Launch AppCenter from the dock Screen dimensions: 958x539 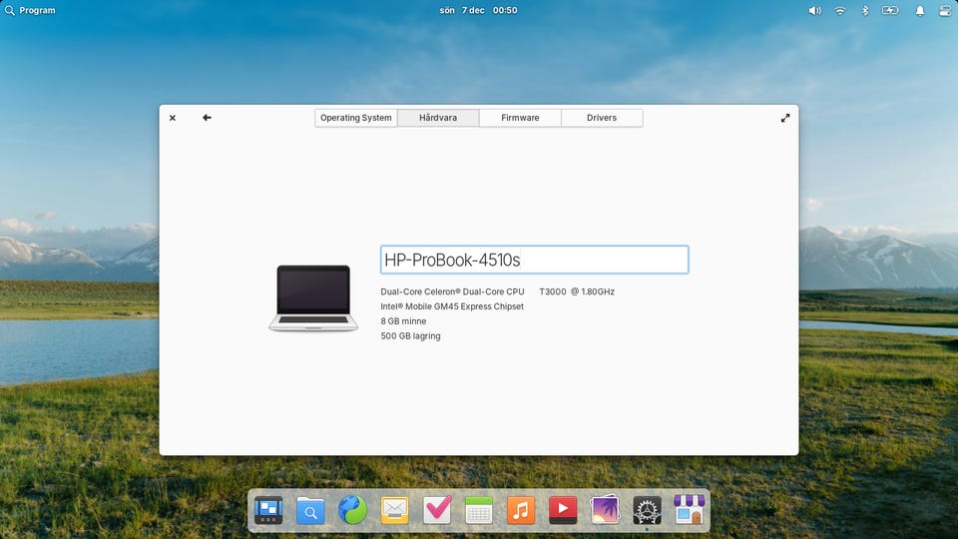[x=689, y=510]
